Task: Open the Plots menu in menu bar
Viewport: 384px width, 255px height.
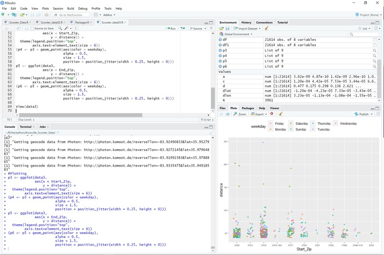Action: (45, 8)
